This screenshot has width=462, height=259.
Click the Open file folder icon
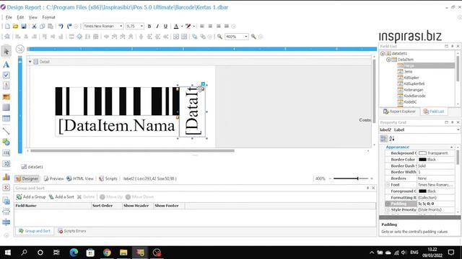(x=15, y=27)
